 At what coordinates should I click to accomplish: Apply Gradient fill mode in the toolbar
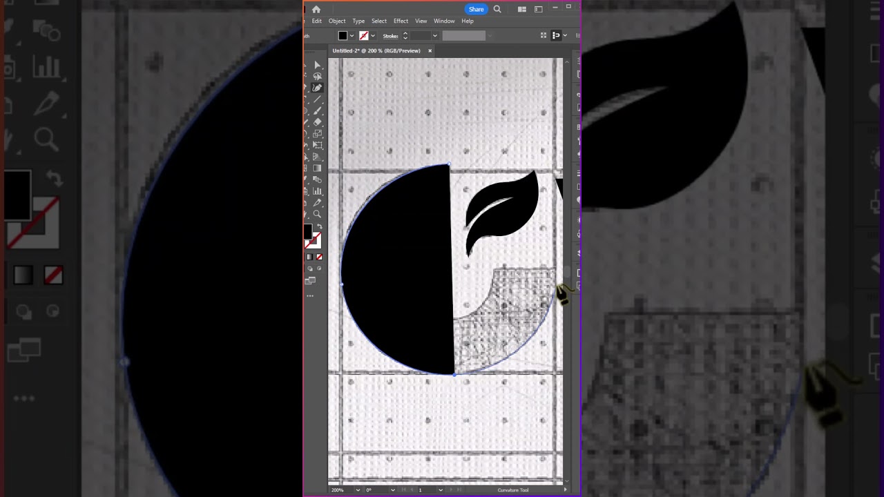[309, 257]
